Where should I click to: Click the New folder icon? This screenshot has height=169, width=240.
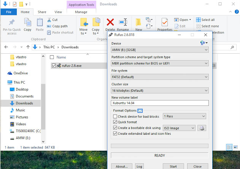tap(138, 22)
